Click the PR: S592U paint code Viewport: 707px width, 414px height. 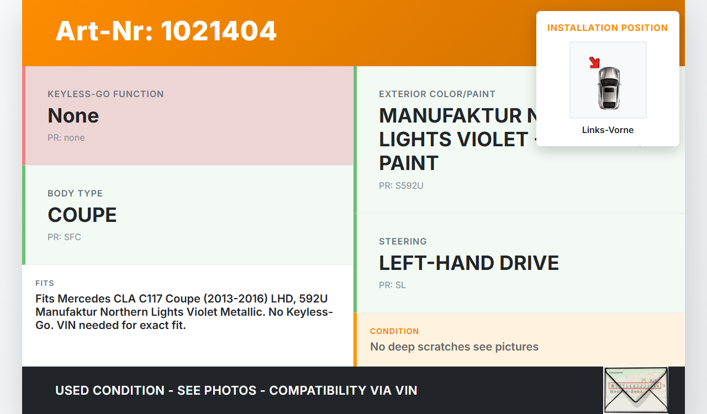click(x=401, y=186)
